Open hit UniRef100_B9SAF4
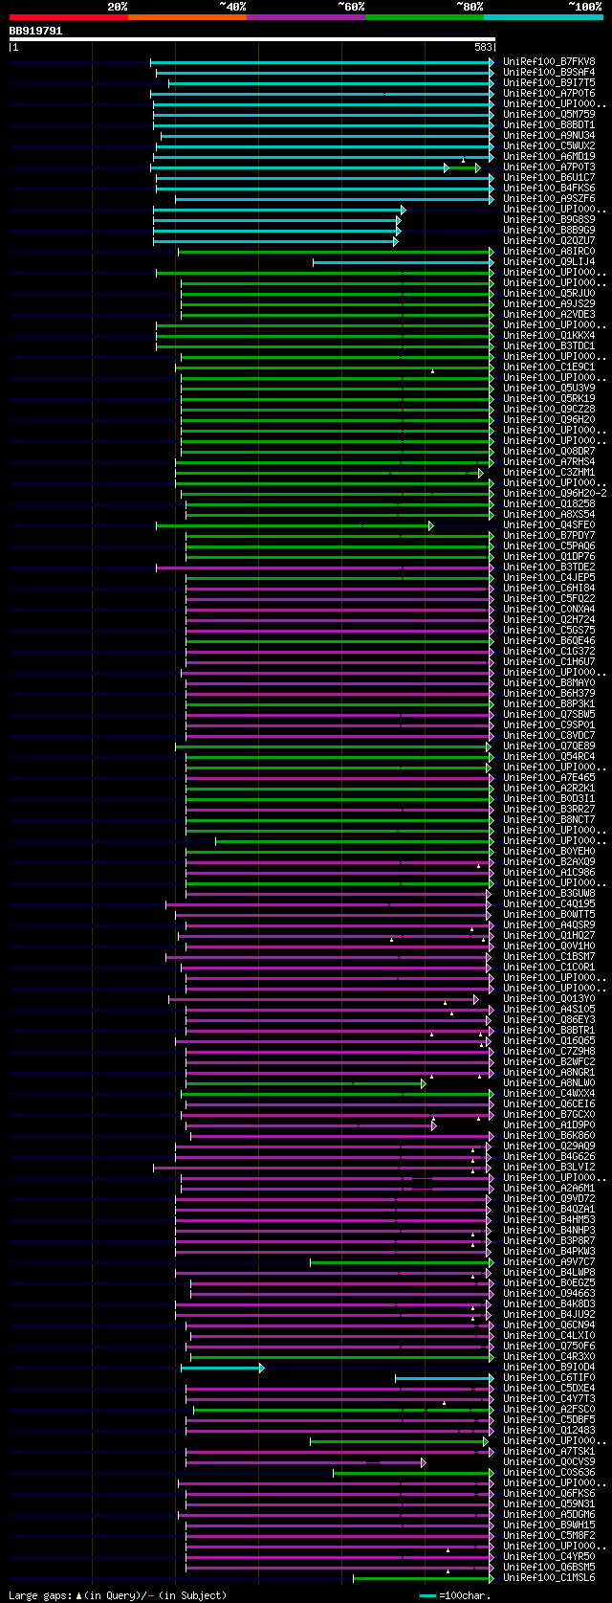The height and width of the screenshot is (1603, 612). pos(549,72)
